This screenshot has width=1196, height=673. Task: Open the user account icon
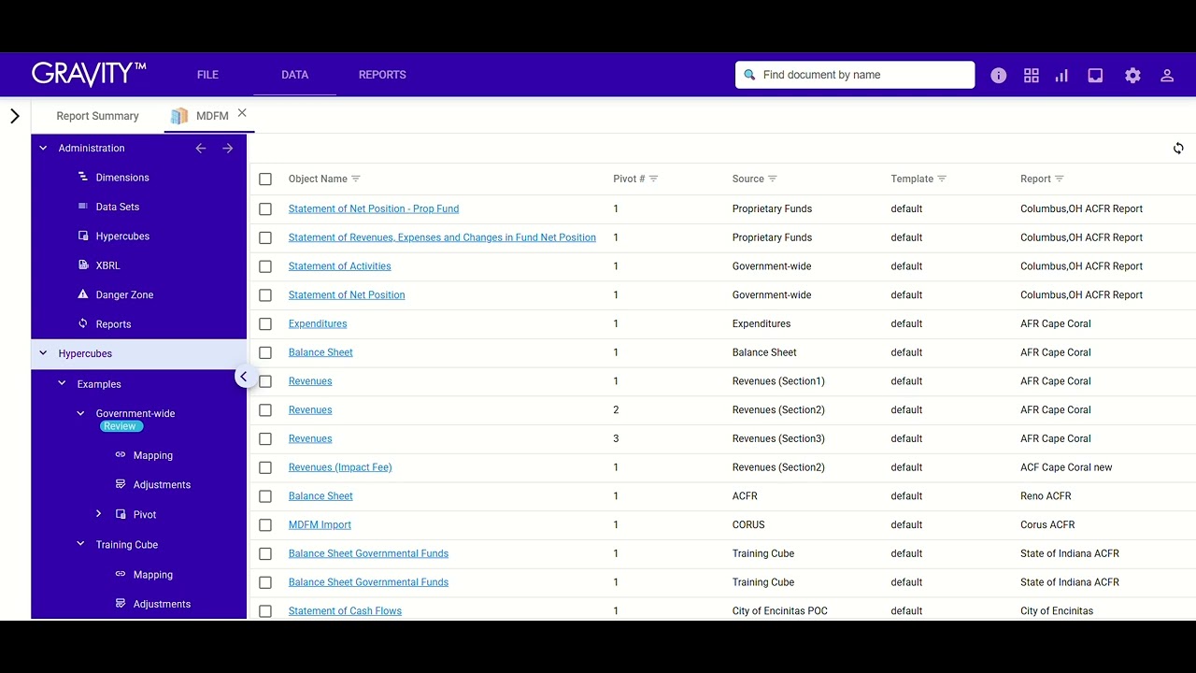pyautogui.click(x=1167, y=76)
